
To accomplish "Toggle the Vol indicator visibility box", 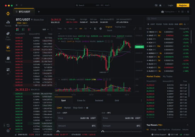I will pos(104,80).
